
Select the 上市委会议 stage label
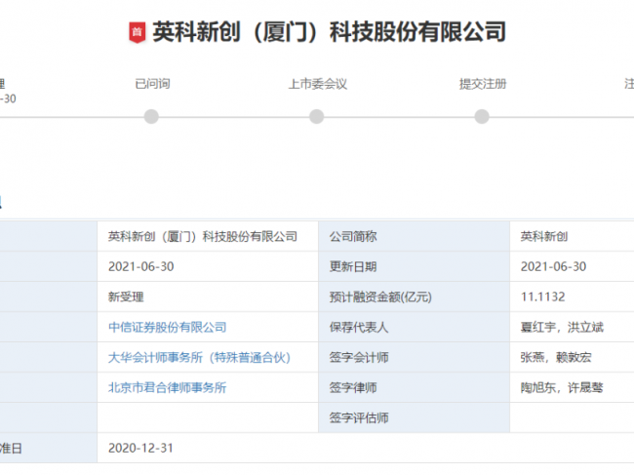click(x=318, y=84)
